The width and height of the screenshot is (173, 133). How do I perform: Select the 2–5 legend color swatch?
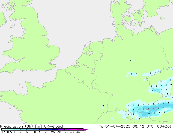[x=23, y=129]
